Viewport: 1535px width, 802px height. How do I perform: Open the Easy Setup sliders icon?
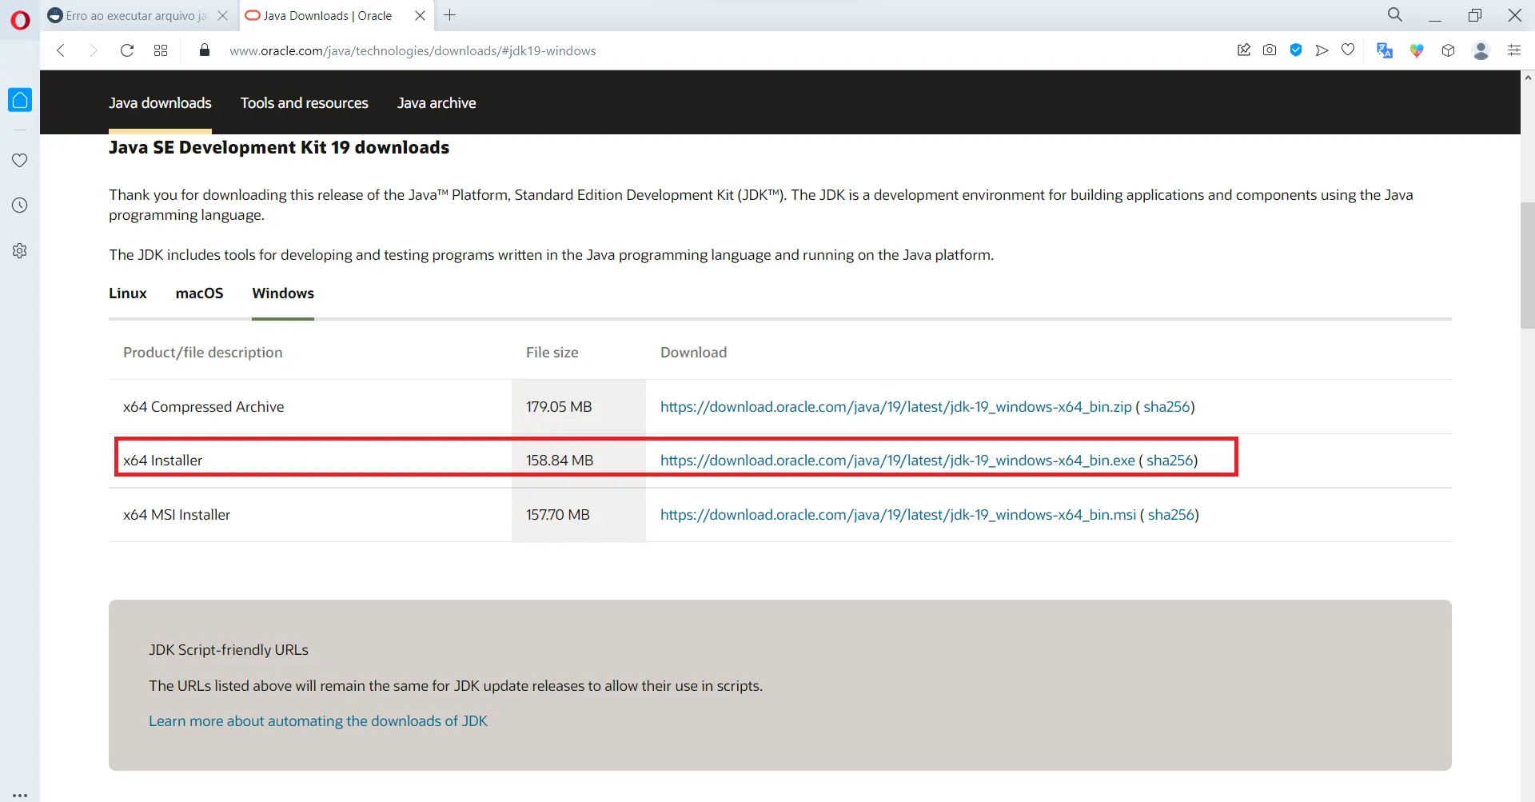coord(1514,50)
